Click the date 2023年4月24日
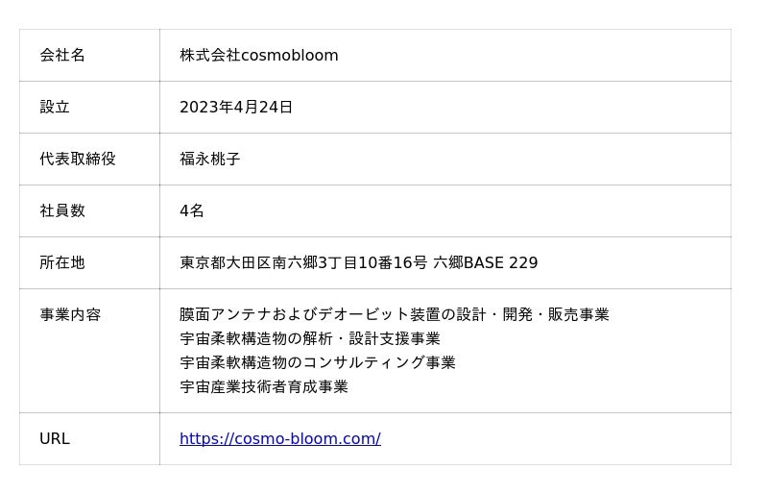The height and width of the screenshot is (494, 768). coord(236,107)
